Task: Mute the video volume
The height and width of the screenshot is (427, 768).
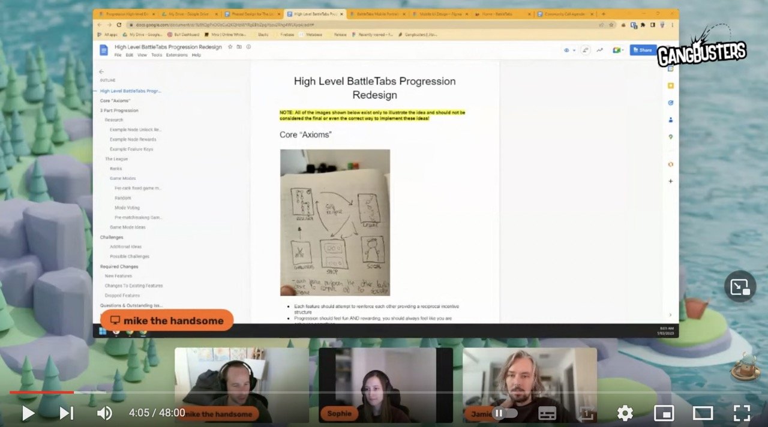Action: [104, 413]
